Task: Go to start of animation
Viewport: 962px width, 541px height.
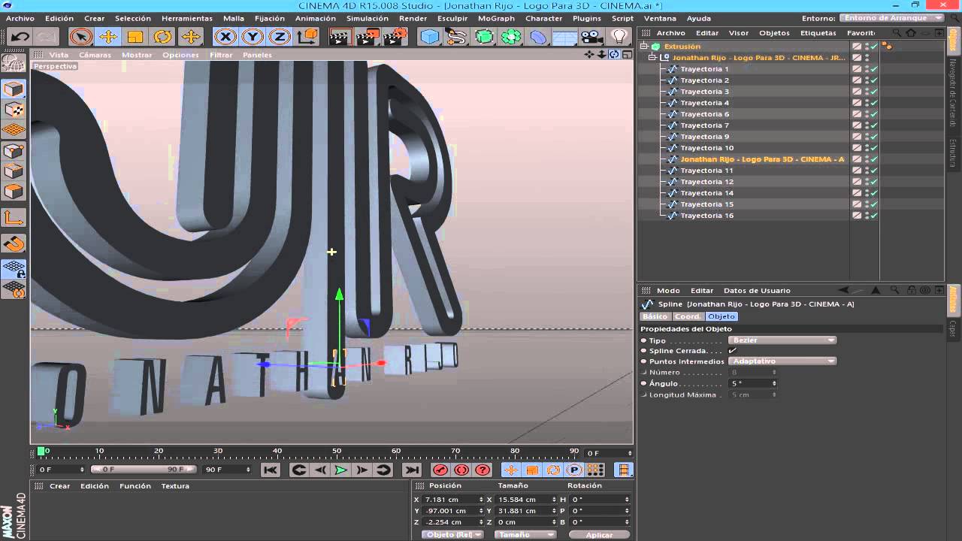Action: (x=271, y=470)
